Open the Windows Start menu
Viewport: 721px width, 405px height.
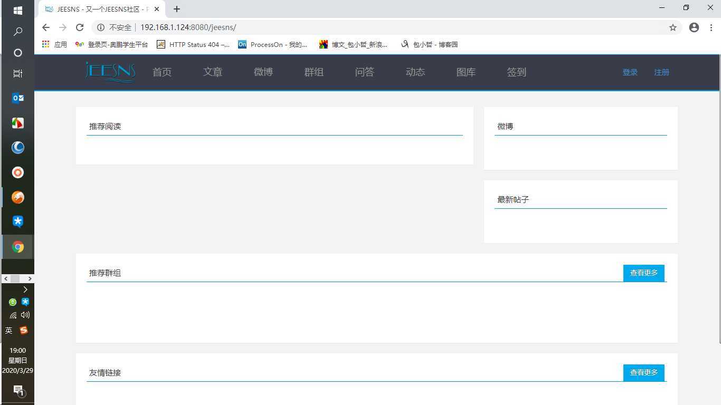click(17, 10)
